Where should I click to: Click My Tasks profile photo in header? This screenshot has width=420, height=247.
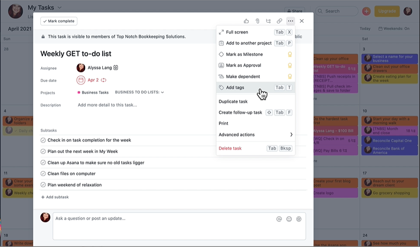(x=16, y=11)
